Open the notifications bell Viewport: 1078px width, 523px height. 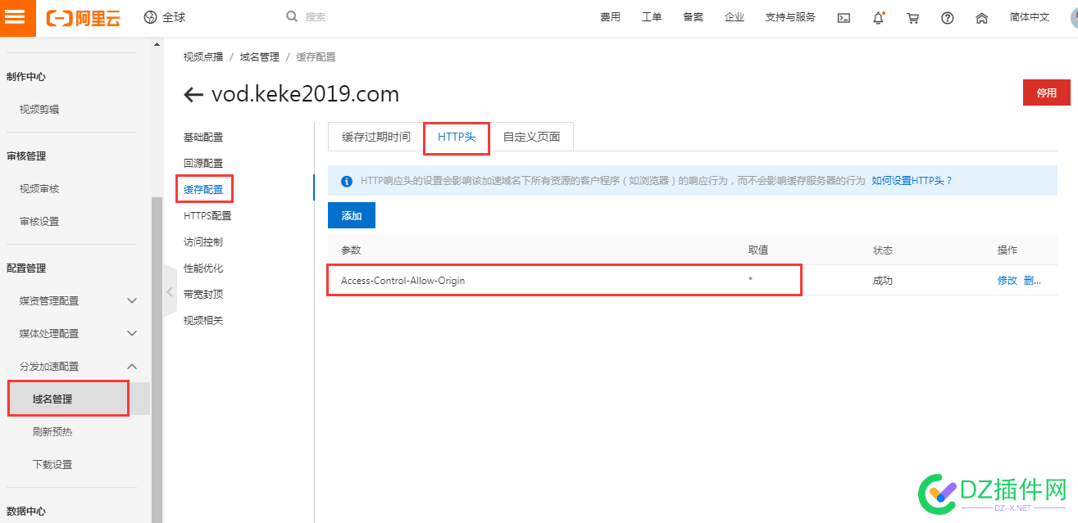point(878,18)
